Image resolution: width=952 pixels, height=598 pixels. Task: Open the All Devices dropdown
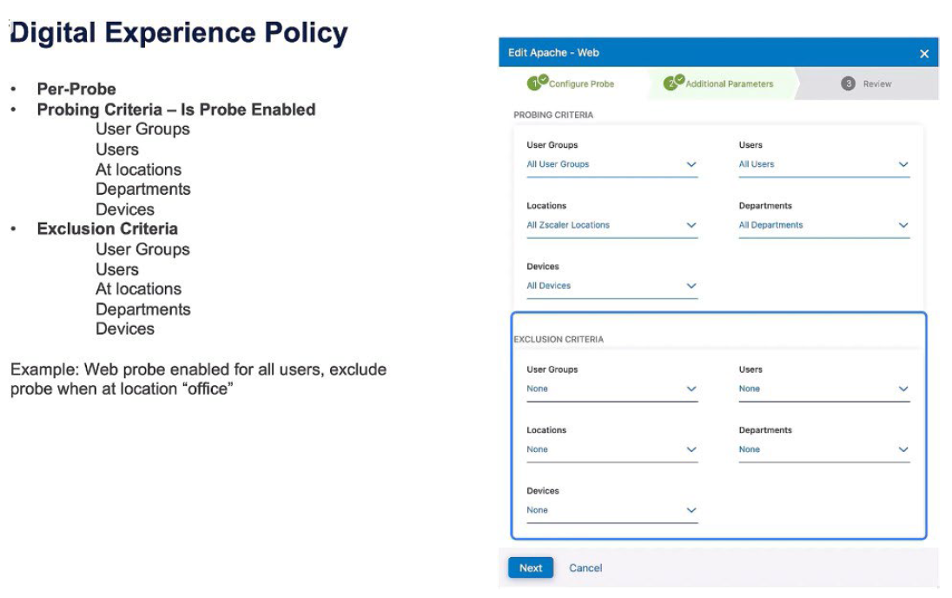(x=612, y=286)
